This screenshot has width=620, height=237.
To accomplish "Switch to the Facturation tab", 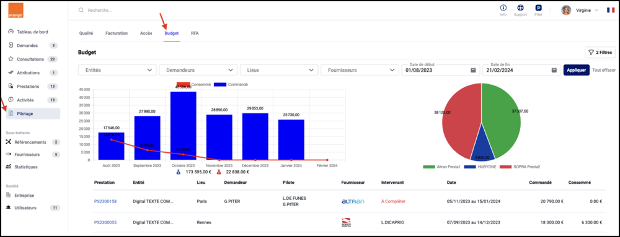I will [x=117, y=33].
